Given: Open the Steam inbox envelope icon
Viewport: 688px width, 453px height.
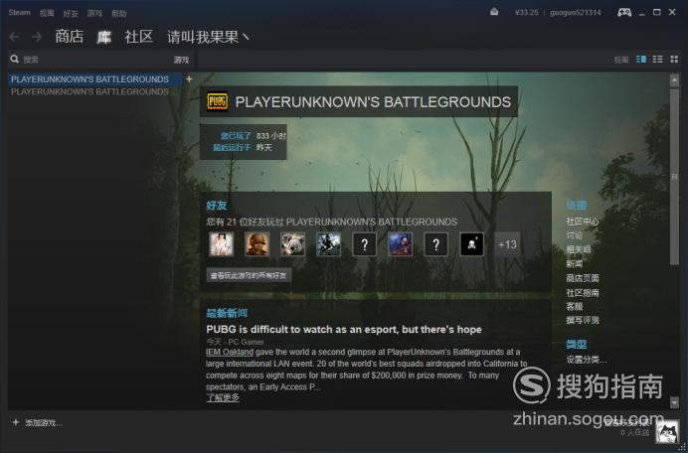Looking at the screenshot, I should [494, 12].
